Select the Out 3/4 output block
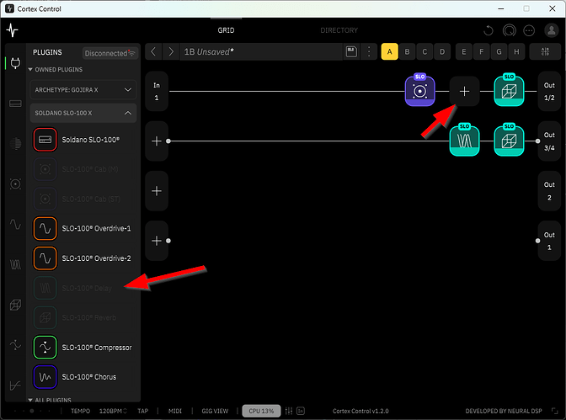The height and width of the screenshot is (420, 566). [549, 141]
